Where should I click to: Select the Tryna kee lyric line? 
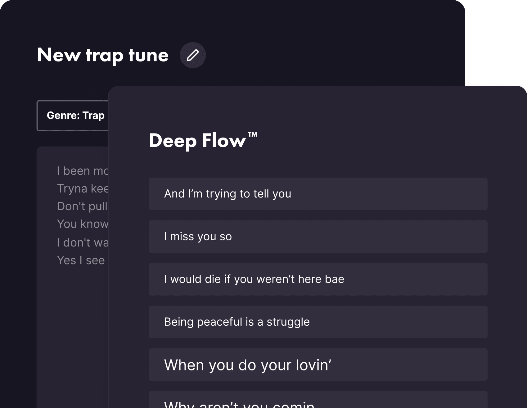pos(82,188)
